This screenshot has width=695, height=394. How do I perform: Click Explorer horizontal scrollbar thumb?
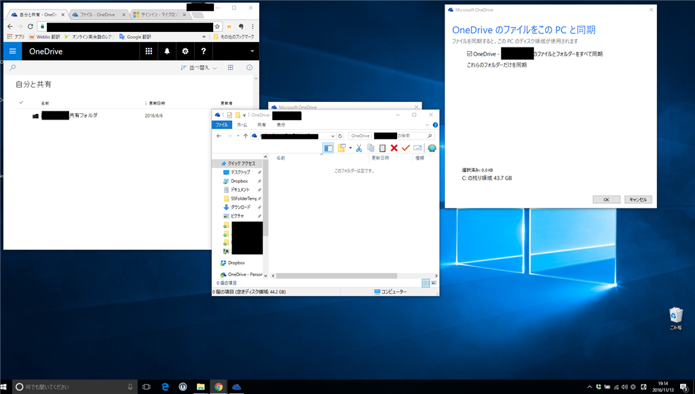click(x=337, y=276)
